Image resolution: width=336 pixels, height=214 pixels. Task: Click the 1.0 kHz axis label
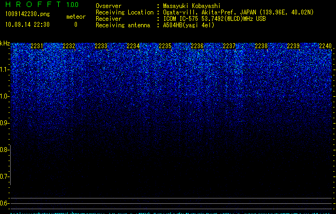point(4,96)
